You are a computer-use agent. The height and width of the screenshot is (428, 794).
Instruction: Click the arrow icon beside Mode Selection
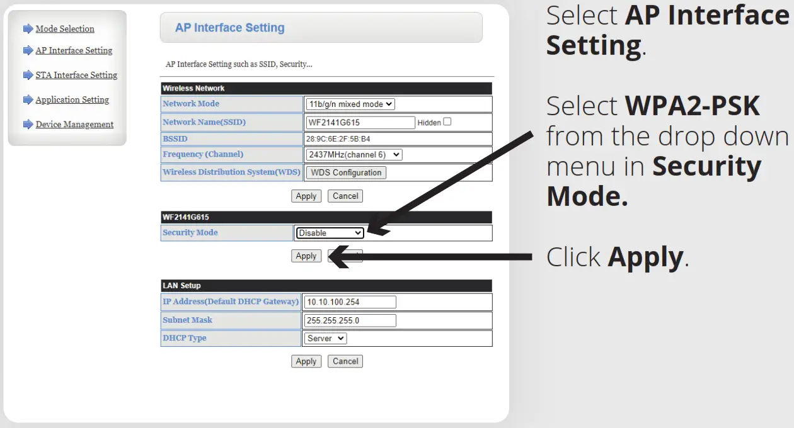(x=28, y=29)
